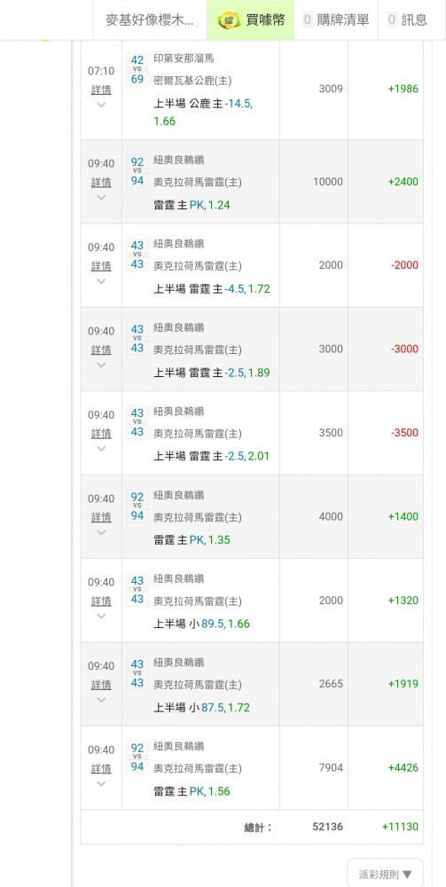The width and height of the screenshot is (446, 887).
Task: Click 詳情 on the 雷霆 主 PK 1.24 row
Action: coord(101,182)
